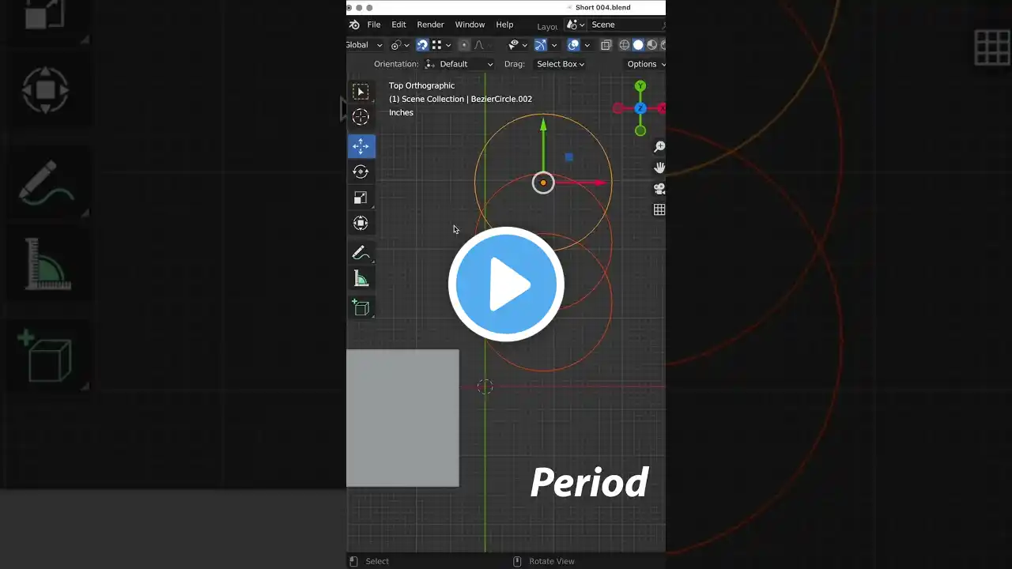Click the pan hand viewport icon
Viewport: 1012px width, 569px height.
[x=659, y=168]
